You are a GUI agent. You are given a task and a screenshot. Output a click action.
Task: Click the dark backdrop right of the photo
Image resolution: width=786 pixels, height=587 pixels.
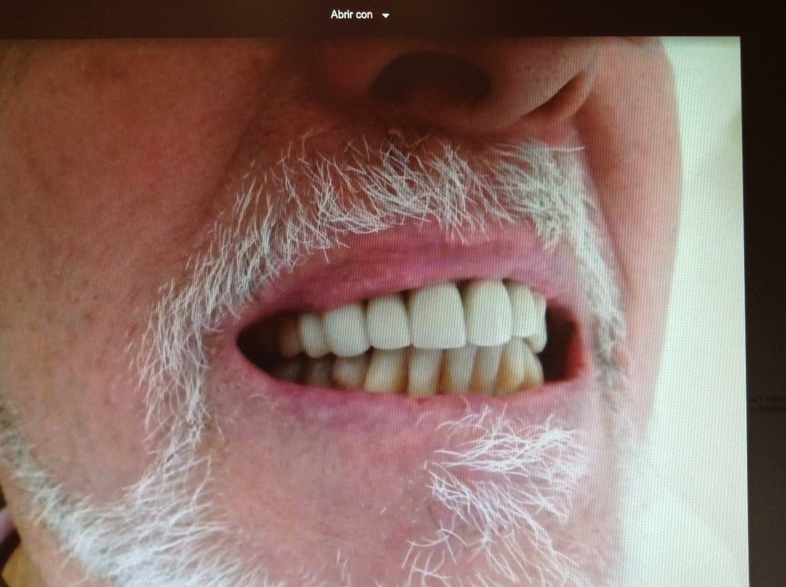(x=764, y=262)
